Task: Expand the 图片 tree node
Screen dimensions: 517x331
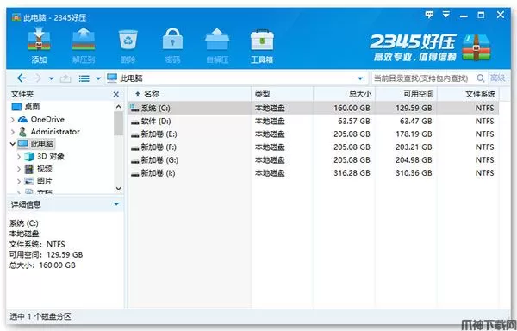Action: (19, 181)
